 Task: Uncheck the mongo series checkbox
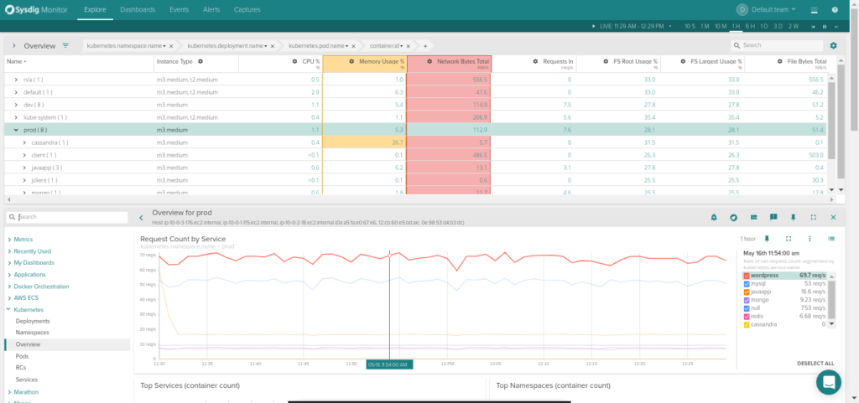click(746, 300)
